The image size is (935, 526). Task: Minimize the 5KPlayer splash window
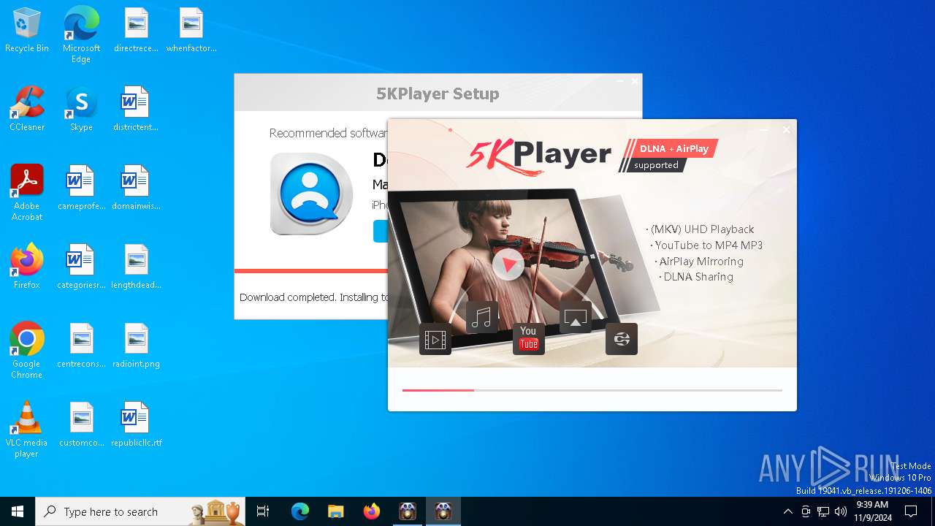click(764, 130)
